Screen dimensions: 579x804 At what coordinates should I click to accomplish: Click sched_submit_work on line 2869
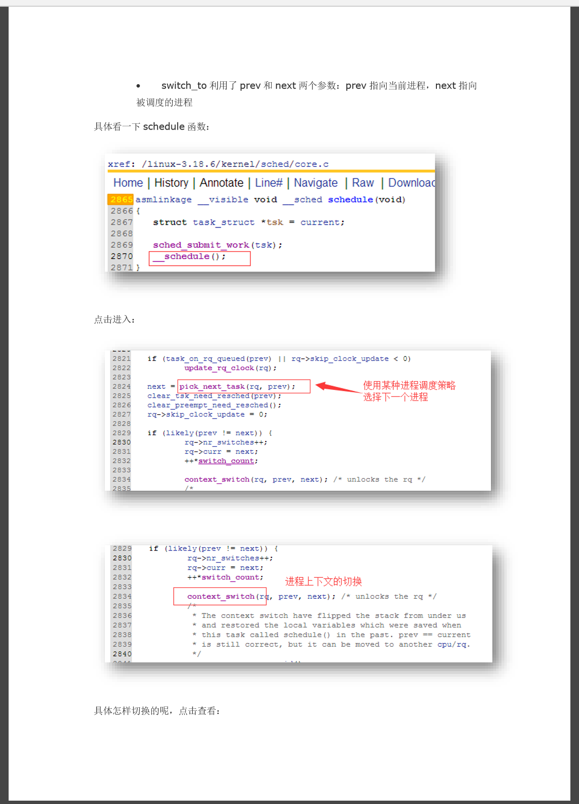(201, 245)
